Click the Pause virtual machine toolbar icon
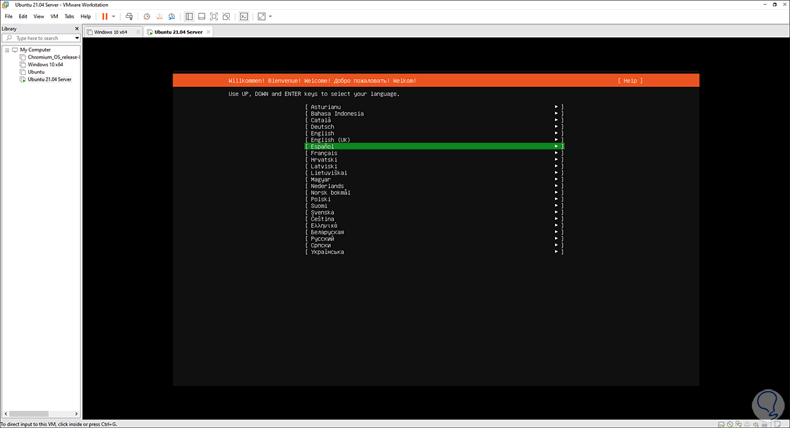This screenshot has height=428, width=790. click(105, 16)
